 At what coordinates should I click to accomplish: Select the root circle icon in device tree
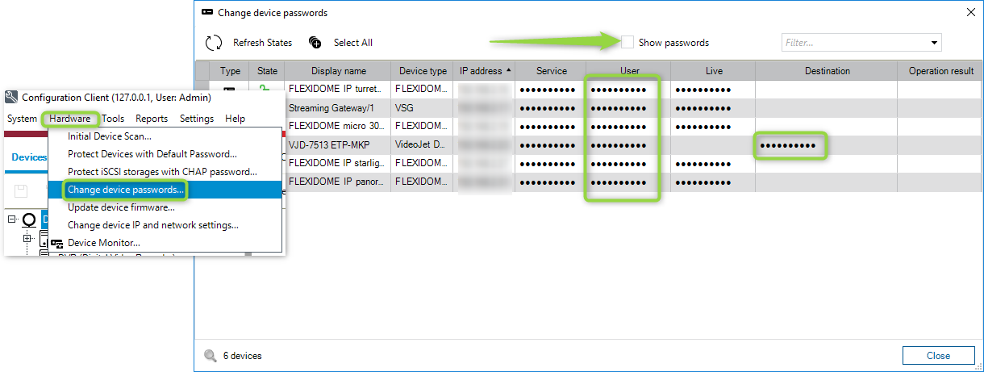coord(29,219)
